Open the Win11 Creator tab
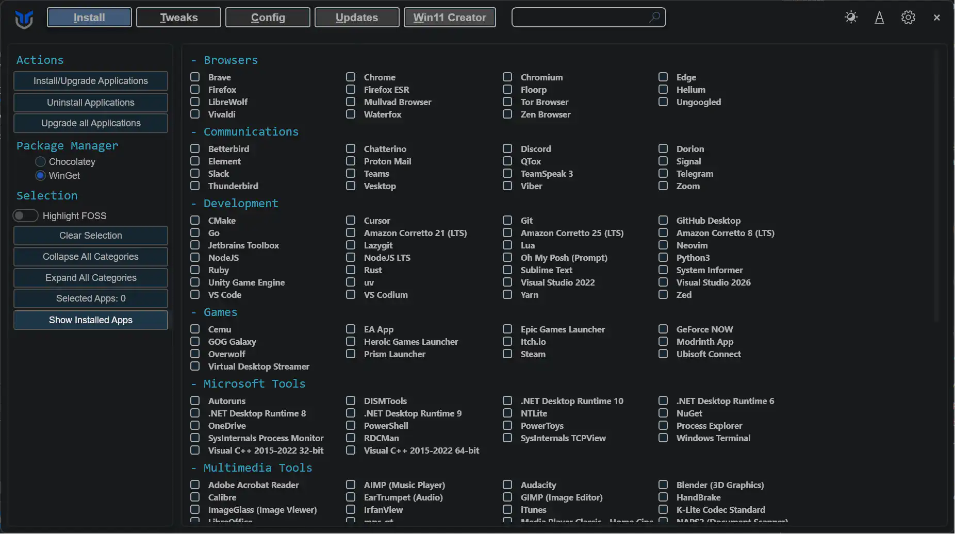The height and width of the screenshot is (534, 955). click(x=450, y=18)
